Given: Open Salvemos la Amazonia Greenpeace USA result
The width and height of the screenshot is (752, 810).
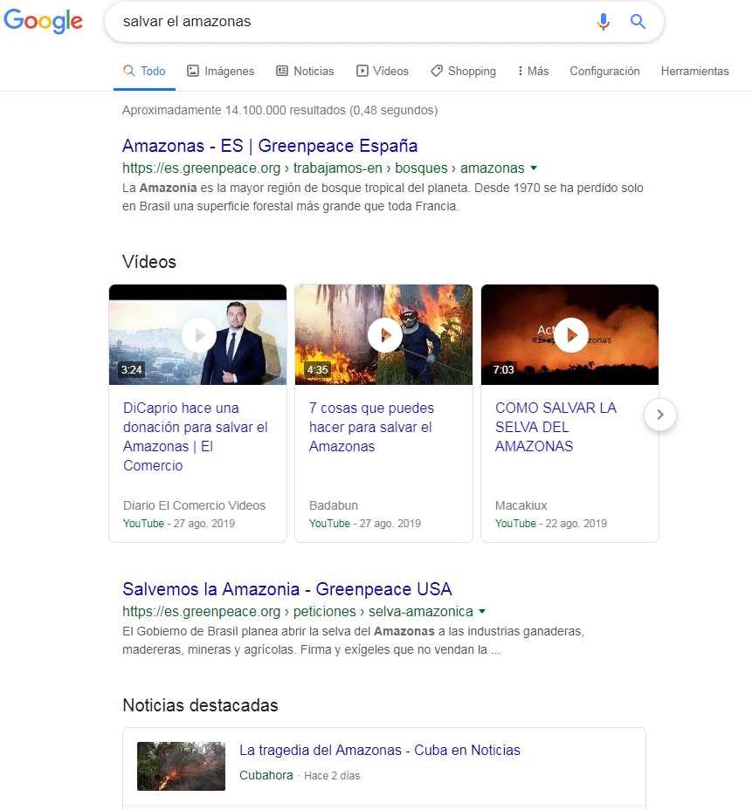Looking at the screenshot, I should (286, 589).
